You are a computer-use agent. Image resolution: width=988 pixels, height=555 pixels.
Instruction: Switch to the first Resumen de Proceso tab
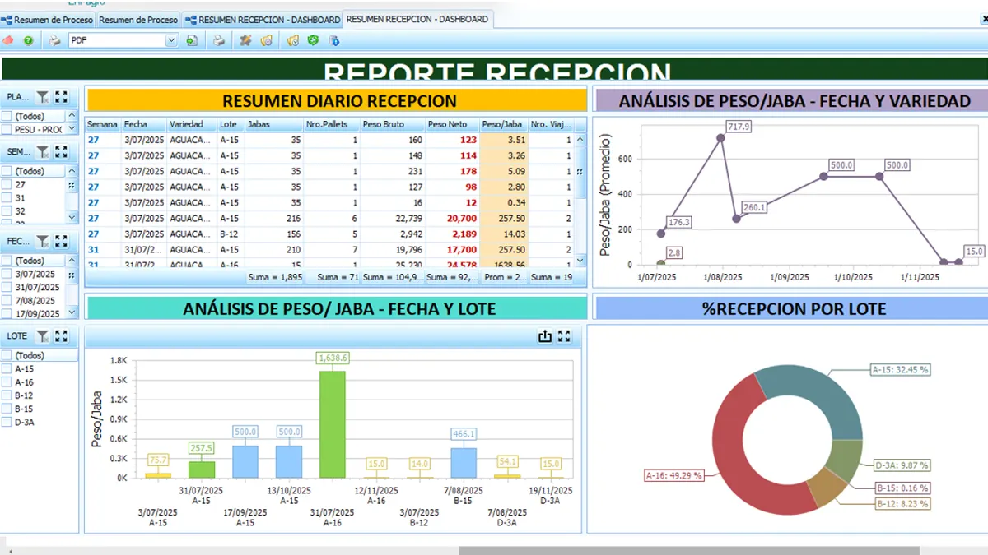(x=48, y=19)
